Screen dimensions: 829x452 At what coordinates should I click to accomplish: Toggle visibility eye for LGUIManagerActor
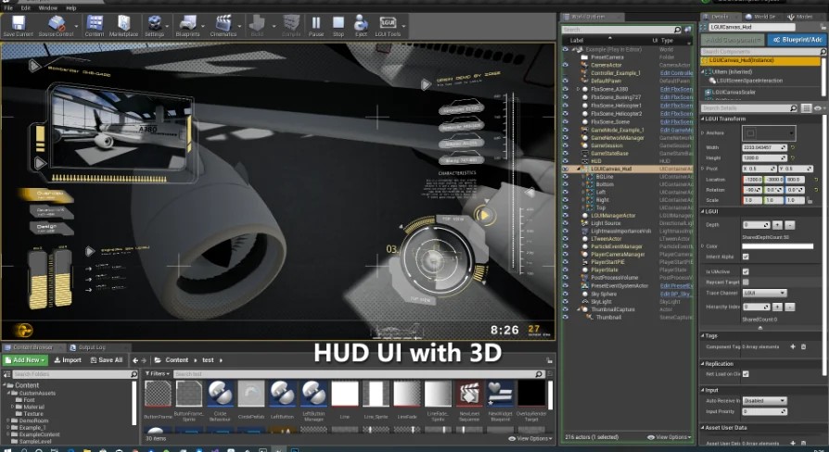(x=565, y=216)
